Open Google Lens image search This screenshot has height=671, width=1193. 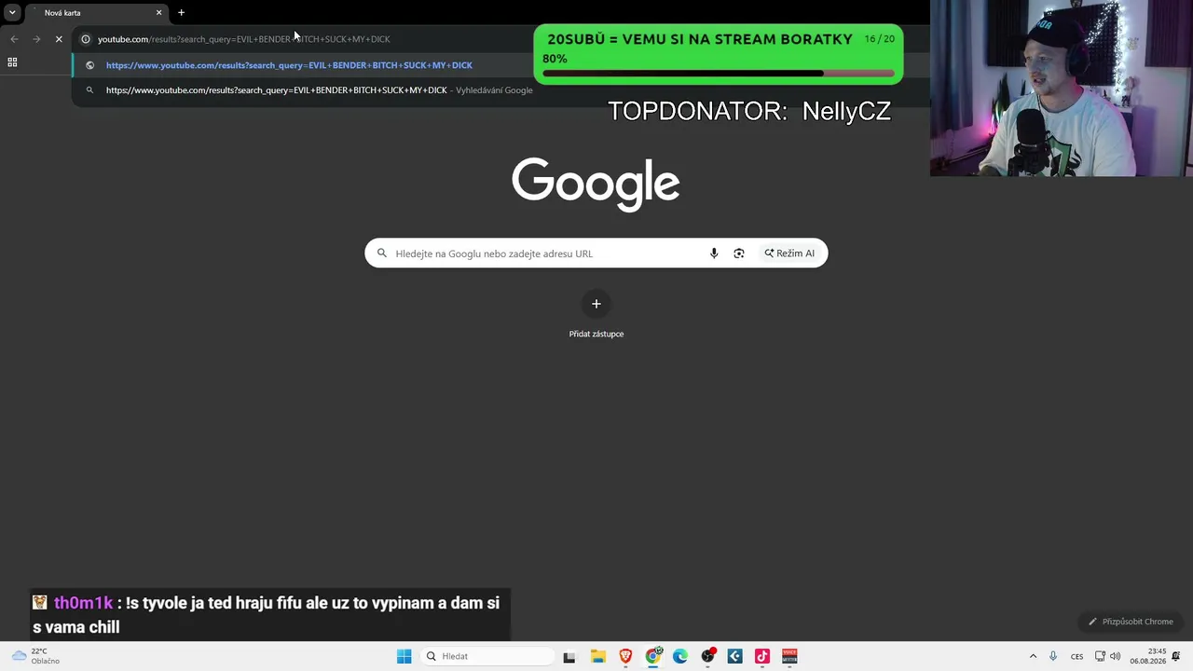pyautogui.click(x=739, y=253)
